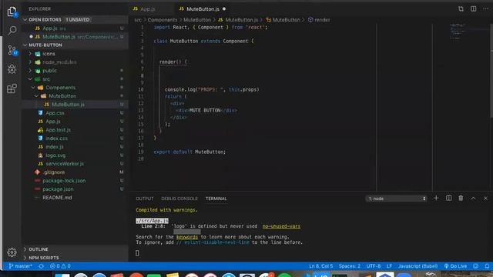Screen dimensions: 493x277
Task: Open the terminal selector dropdown showing node
Action: tap(396, 199)
